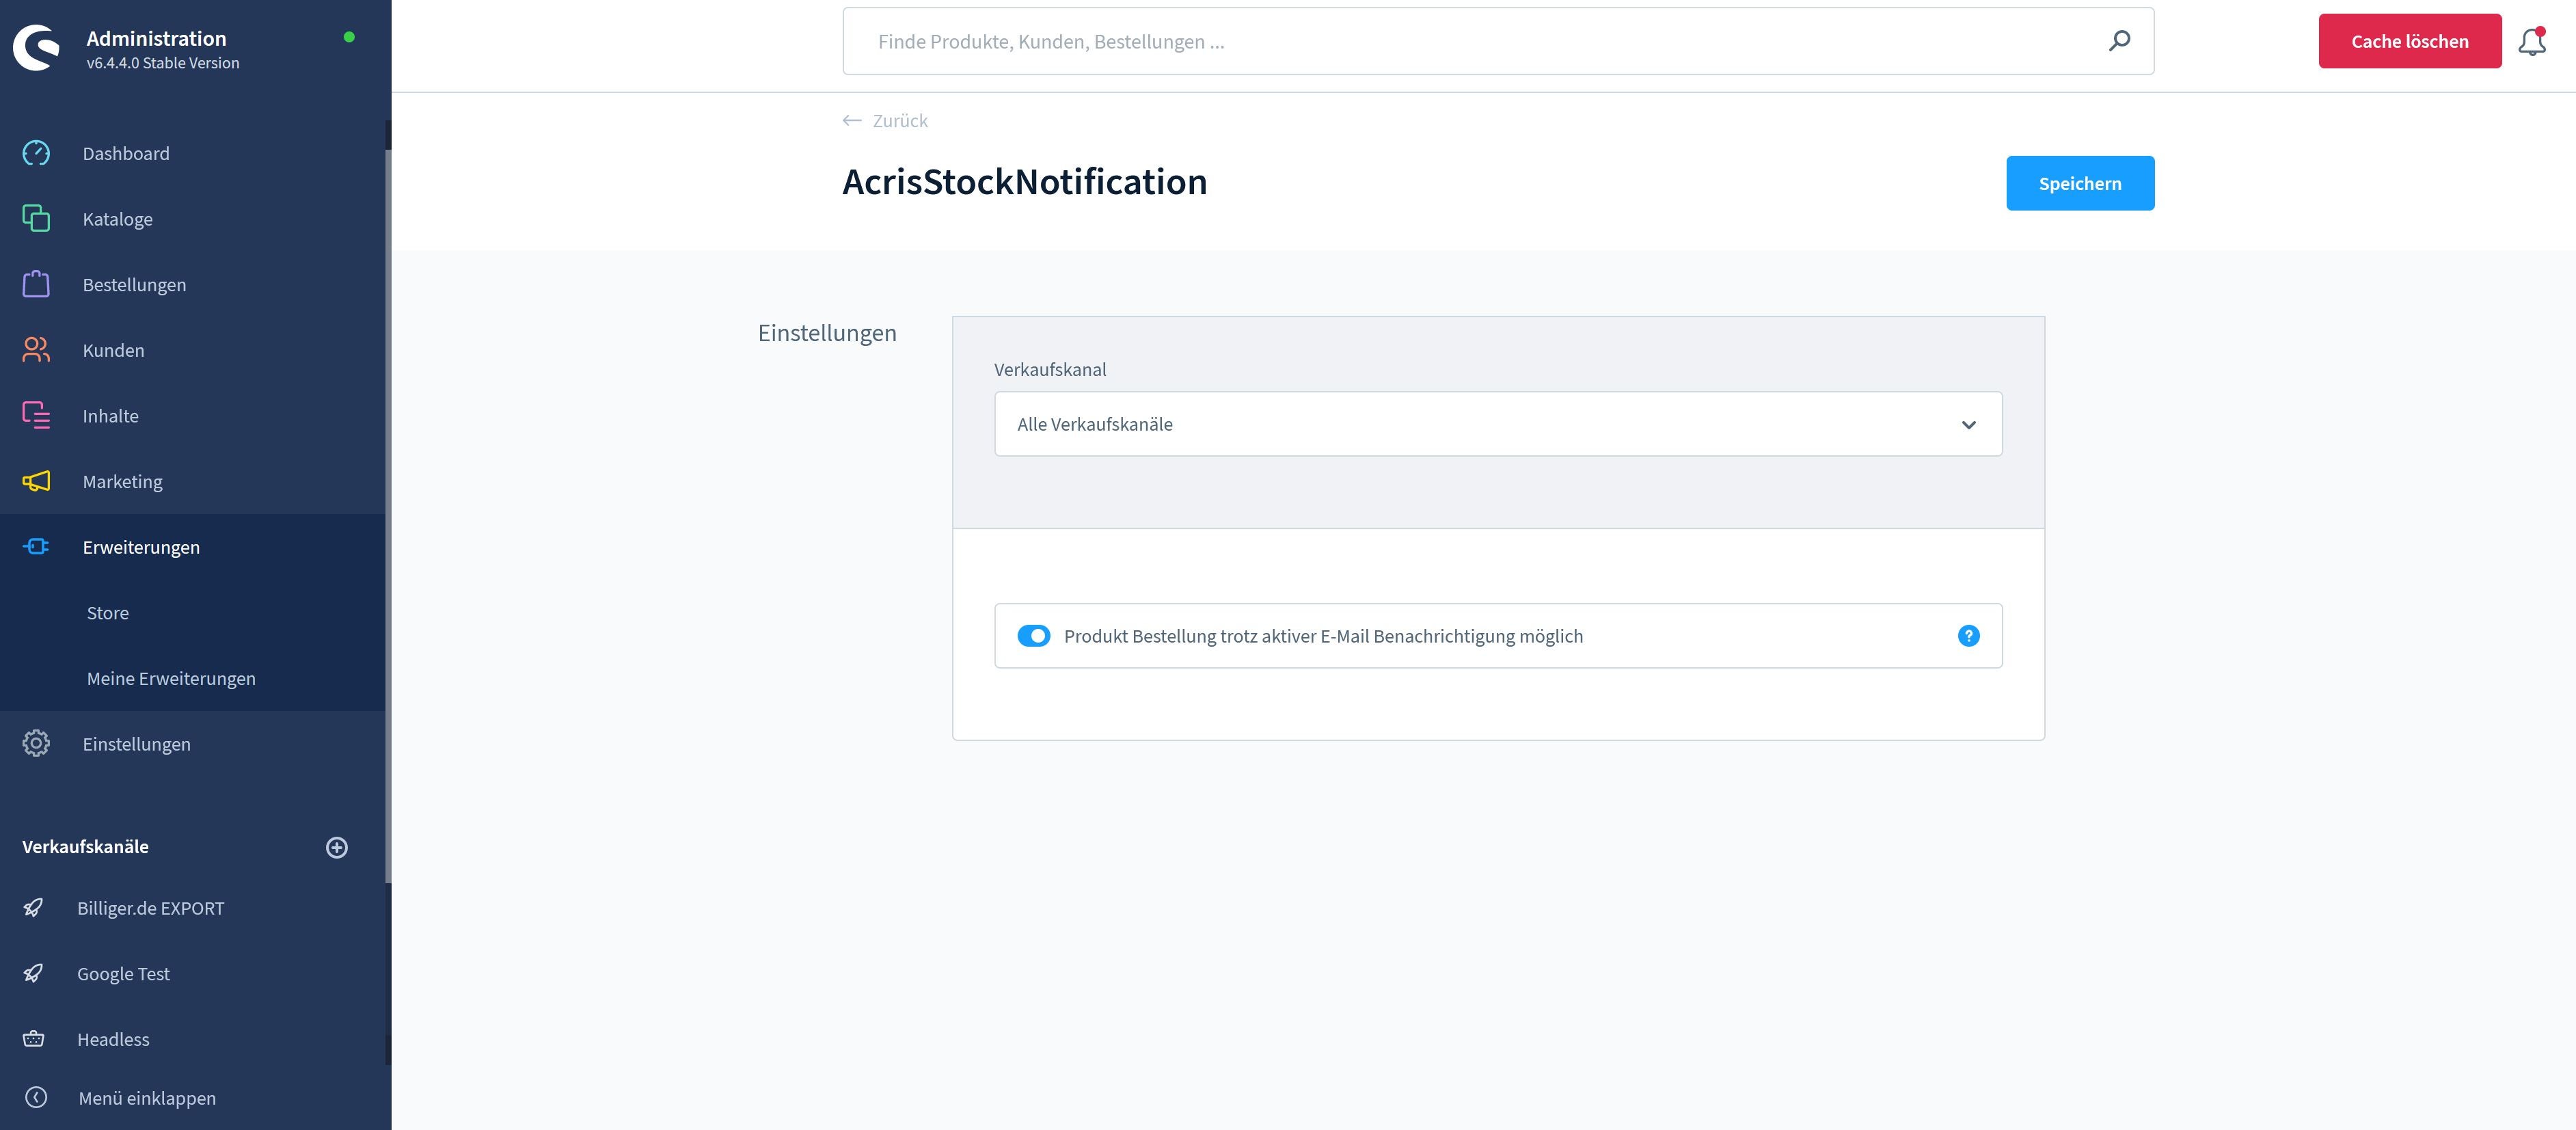This screenshot has width=2576, height=1130.
Task: Click the Shopware logo icon
Action: point(37,48)
